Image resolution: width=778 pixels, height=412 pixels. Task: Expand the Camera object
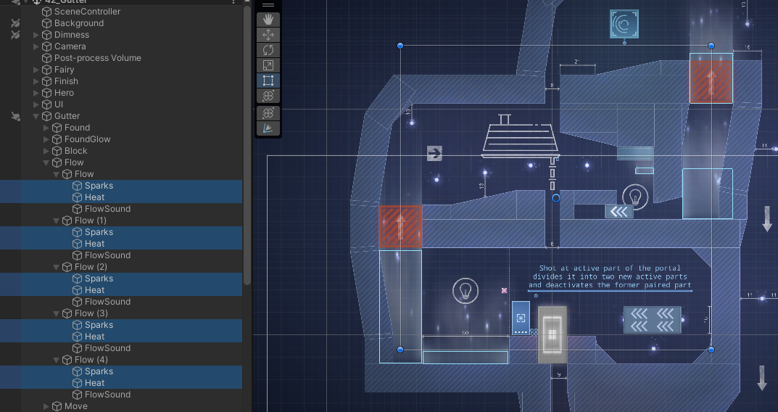tap(36, 46)
